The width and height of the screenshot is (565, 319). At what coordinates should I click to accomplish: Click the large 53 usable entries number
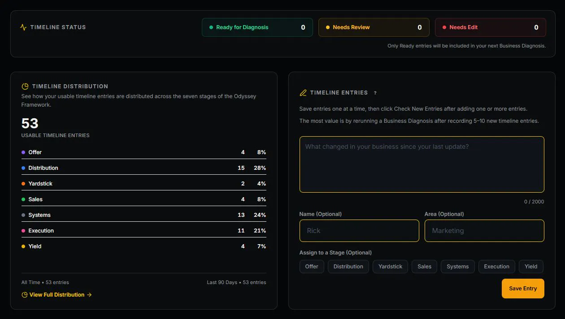click(30, 123)
